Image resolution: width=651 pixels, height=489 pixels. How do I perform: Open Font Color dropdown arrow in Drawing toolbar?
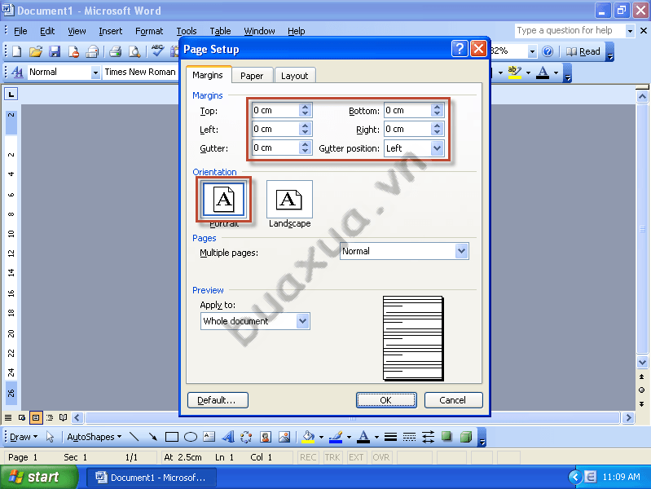(376, 437)
